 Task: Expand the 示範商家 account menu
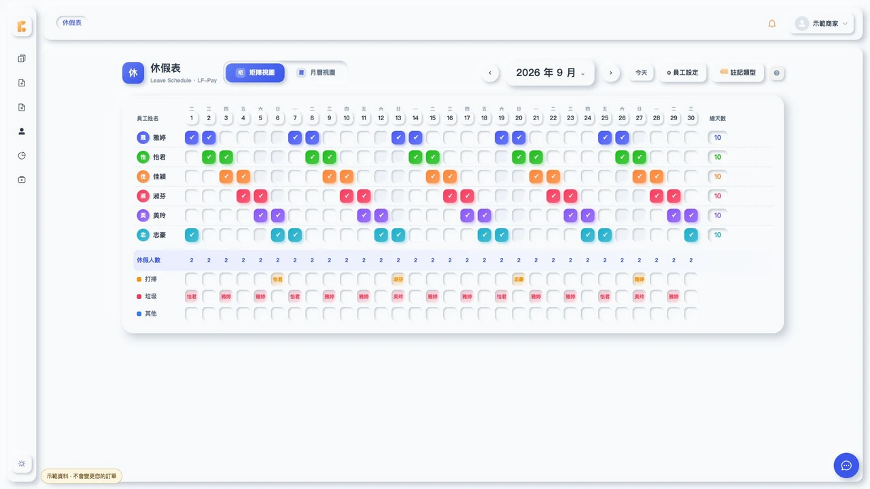tap(823, 23)
